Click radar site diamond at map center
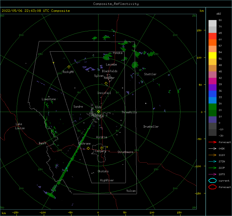Screen dimensions: 232x216 click(98, 112)
